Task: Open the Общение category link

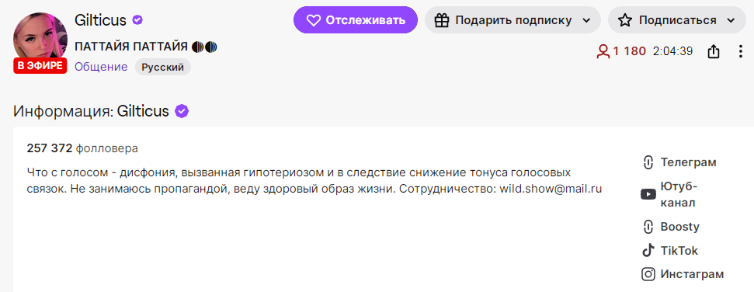Action: 101,67
